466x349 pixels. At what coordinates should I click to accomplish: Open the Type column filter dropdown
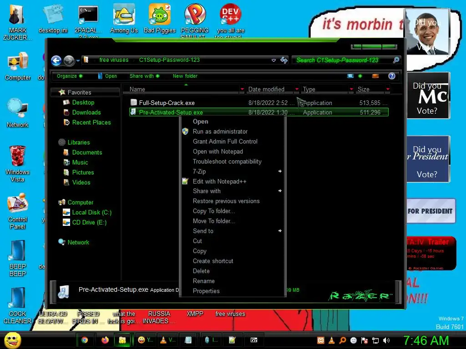tap(351, 89)
